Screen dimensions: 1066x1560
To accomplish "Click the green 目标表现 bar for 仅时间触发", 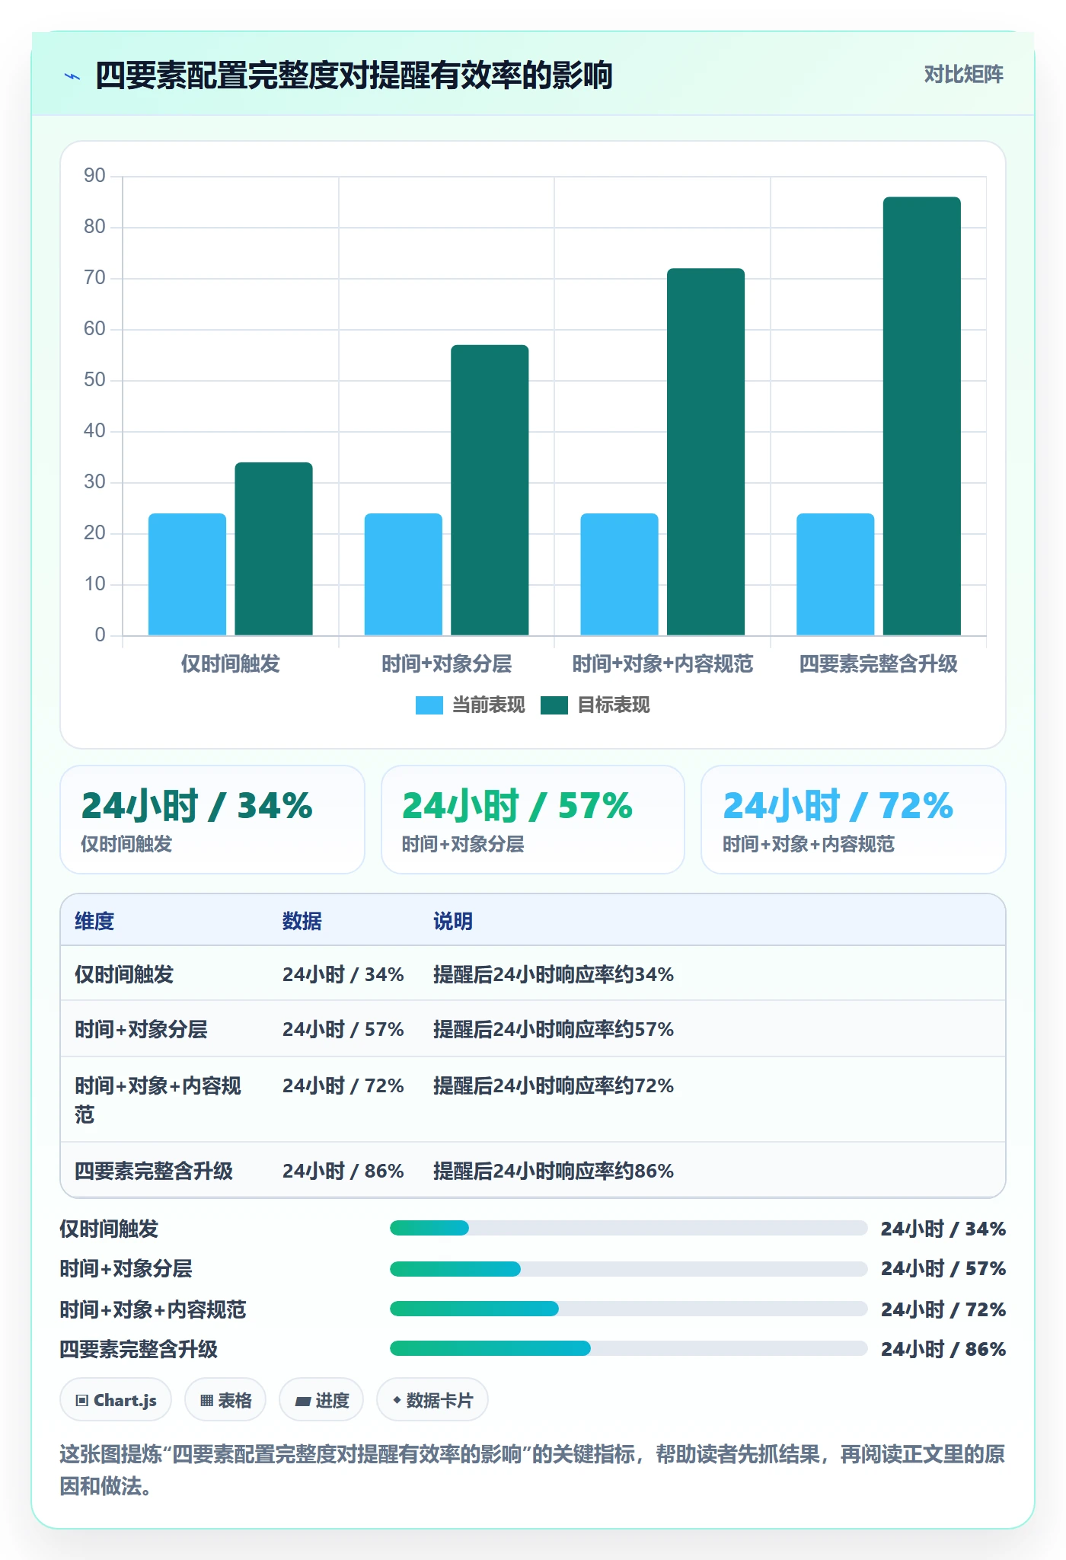I will (x=273, y=548).
